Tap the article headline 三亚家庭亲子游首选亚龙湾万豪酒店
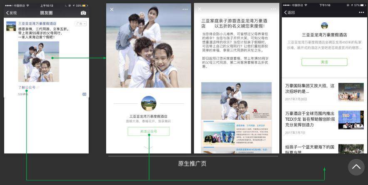The width and height of the screenshot is (368, 185). click(x=234, y=23)
